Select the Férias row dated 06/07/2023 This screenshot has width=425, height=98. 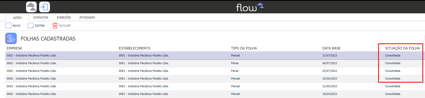(x=215, y=63)
